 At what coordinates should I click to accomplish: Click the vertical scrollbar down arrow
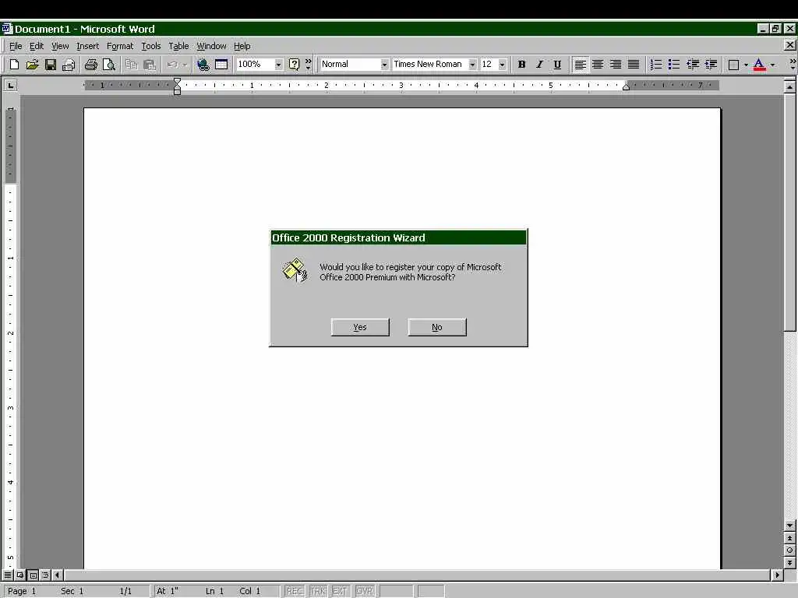789,526
